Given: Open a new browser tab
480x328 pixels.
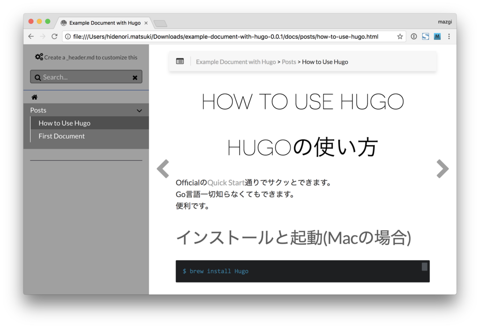Looking at the screenshot, I should (160, 23).
